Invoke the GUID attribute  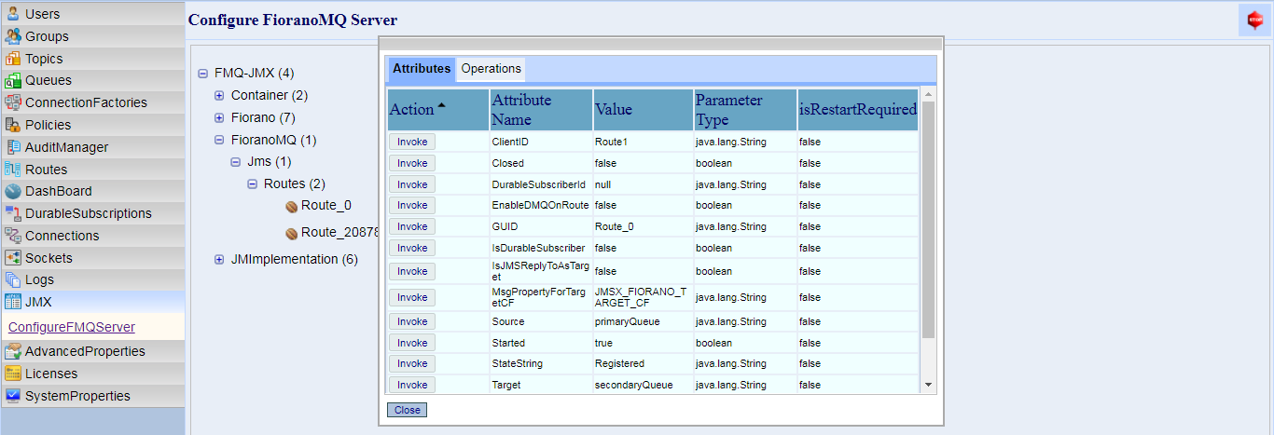412,226
